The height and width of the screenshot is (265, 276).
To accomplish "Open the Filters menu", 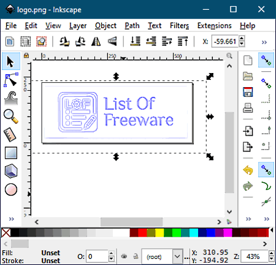I will click(179, 26).
